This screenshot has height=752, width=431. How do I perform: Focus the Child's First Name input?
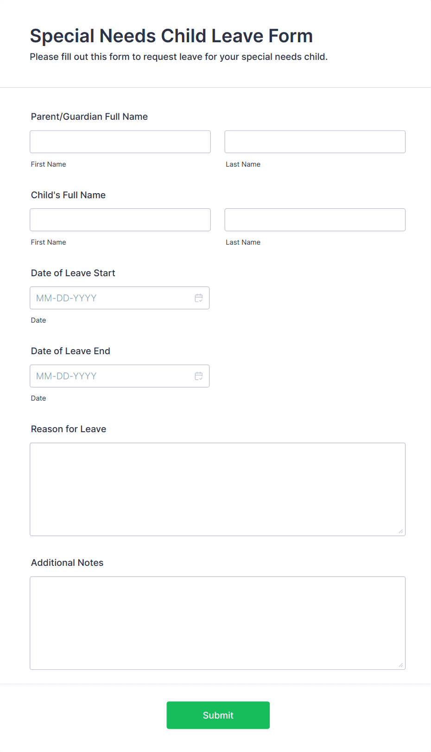pos(120,220)
